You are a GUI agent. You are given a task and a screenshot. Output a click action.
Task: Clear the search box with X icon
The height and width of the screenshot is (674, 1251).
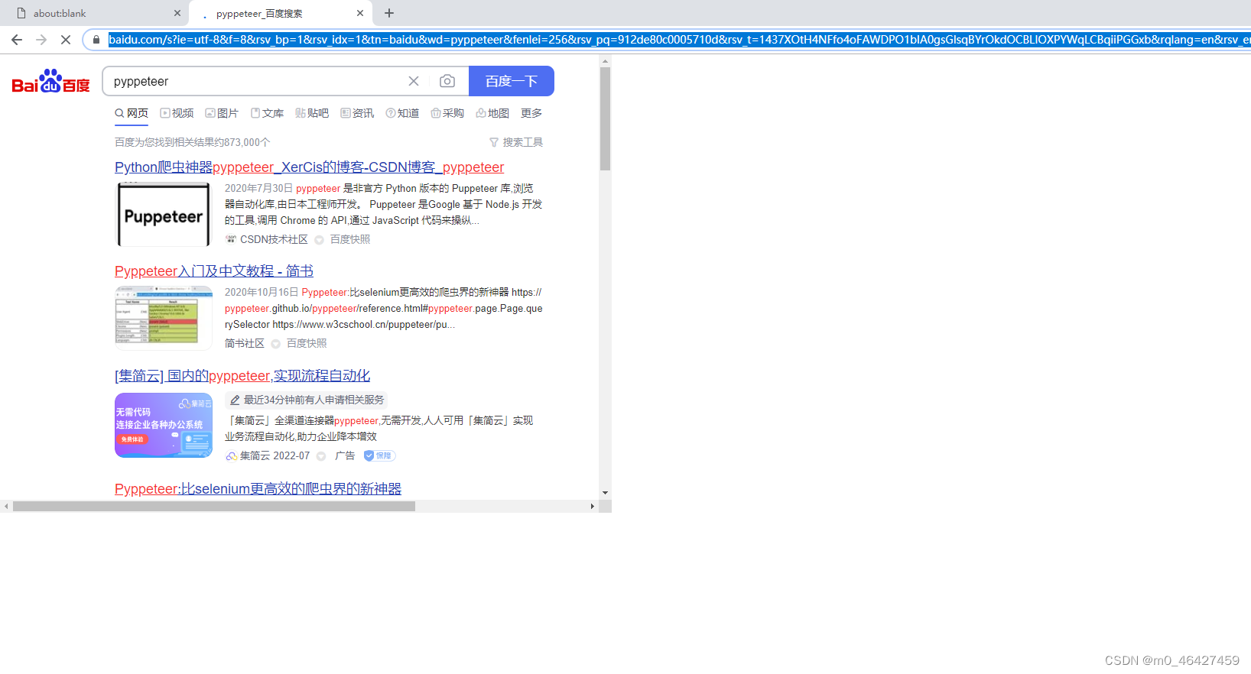(x=414, y=81)
